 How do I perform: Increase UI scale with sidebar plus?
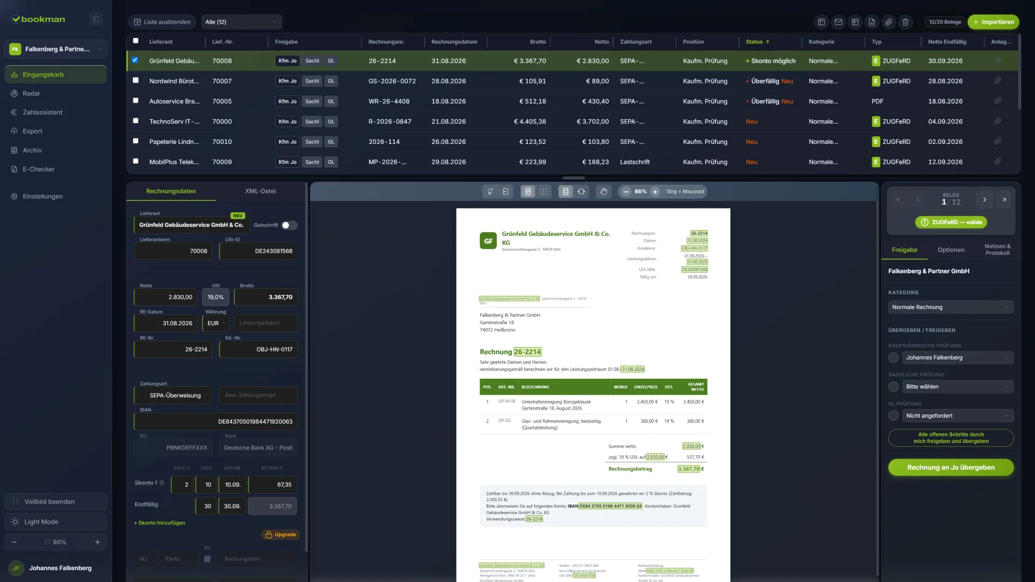[98, 542]
